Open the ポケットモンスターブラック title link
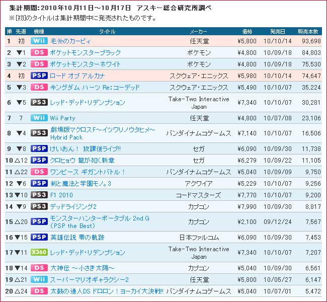Image resolution: width=327 pixels, height=302 pixels. pyautogui.click(x=86, y=52)
